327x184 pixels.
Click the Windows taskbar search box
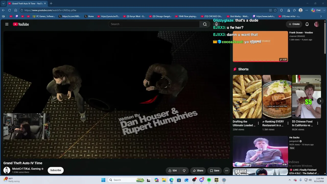126,180
